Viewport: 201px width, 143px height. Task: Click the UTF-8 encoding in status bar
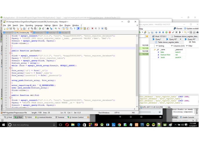click(x=117, y=113)
